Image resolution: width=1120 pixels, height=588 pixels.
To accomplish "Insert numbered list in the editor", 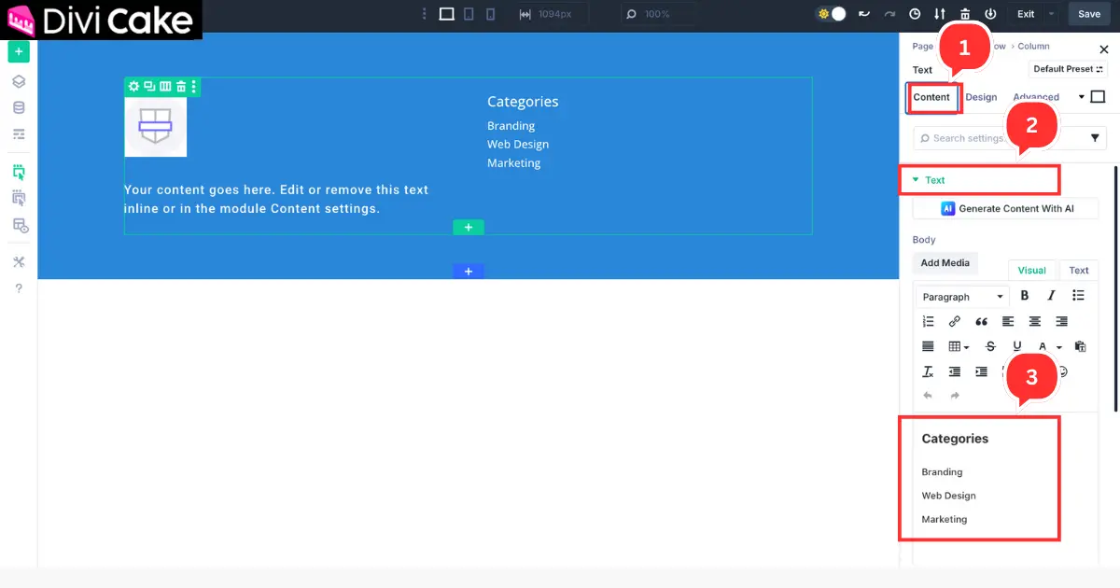I will 928,321.
